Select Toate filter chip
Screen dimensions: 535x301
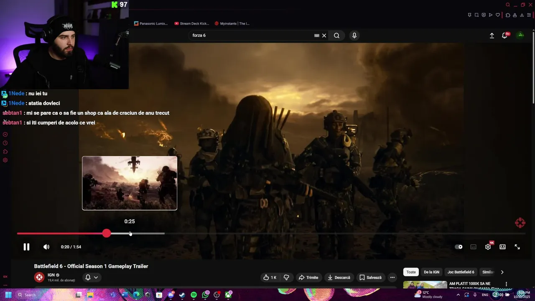[411, 272]
